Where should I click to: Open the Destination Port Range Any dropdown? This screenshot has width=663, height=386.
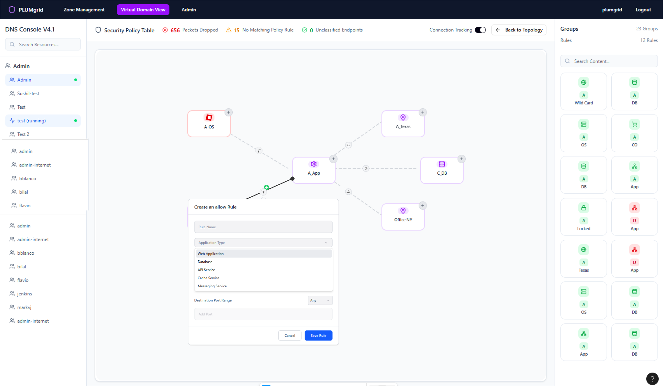(320, 300)
